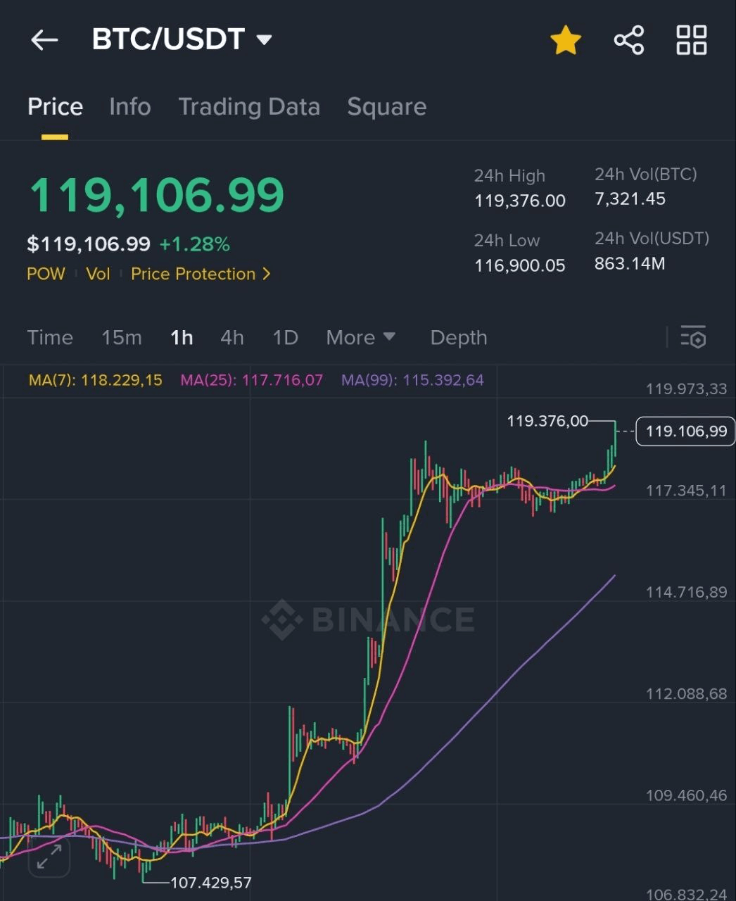Tap the 24h Low value 116,900.05

tap(520, 265)
